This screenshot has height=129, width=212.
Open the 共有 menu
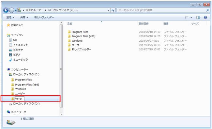coord(24,17)
